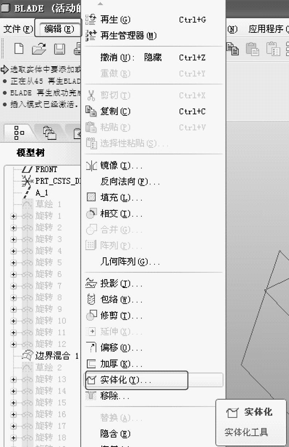Click the greyed 阵列(P)... pattern entry
Viewport: 289px width, 447px height.
153,246
